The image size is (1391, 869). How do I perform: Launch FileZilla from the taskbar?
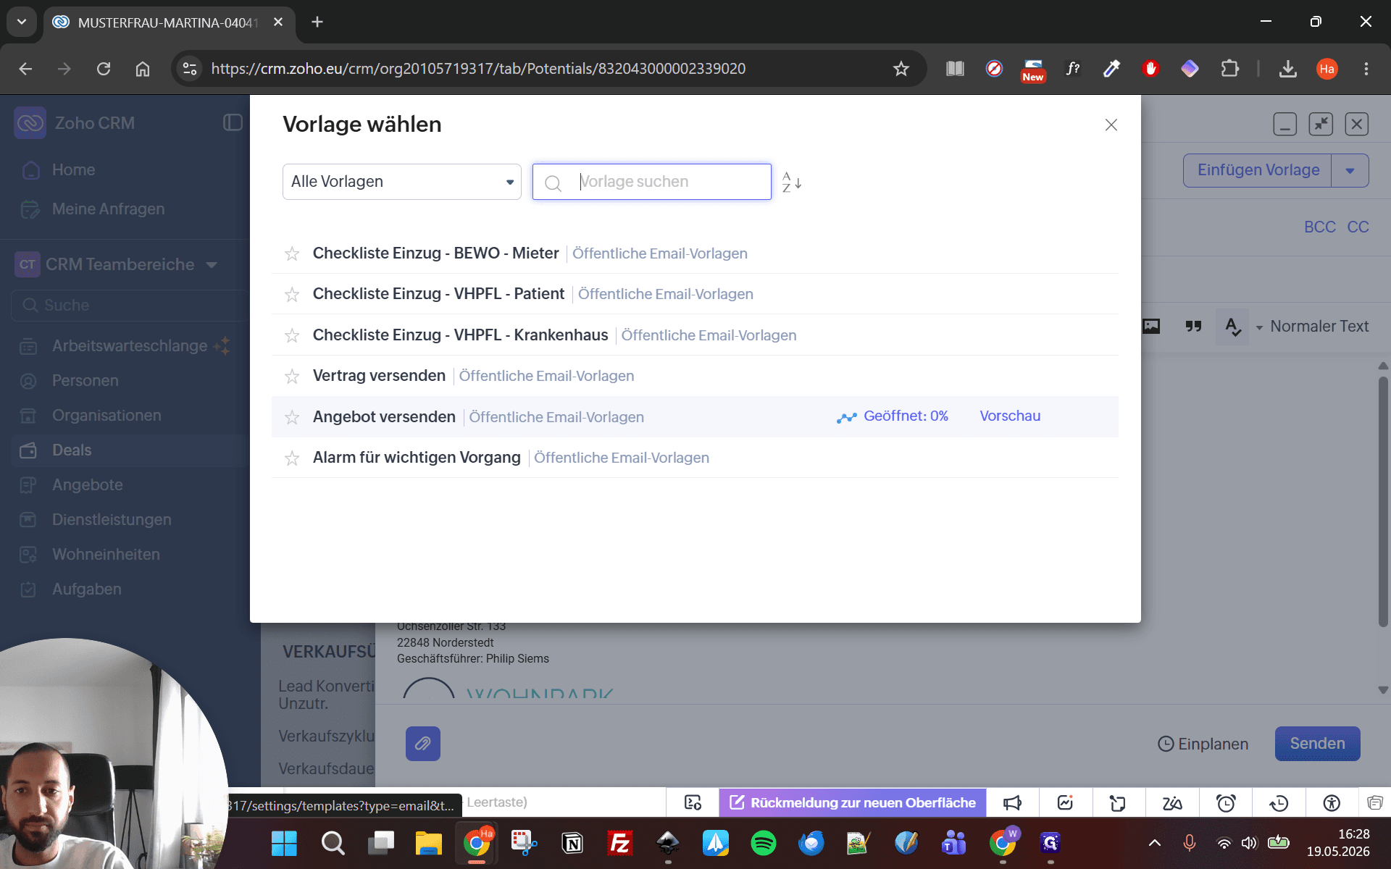(x=620, y=843)
